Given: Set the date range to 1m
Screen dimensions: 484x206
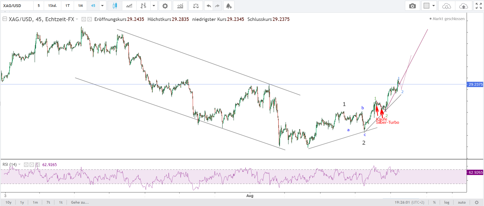Looking at the screenshot, I should click(x=35, y=202).
